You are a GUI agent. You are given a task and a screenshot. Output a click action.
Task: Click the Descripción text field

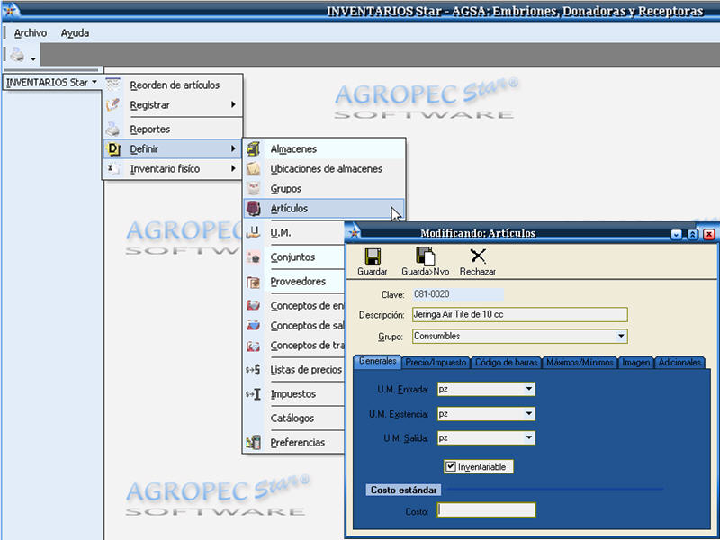coord(520,314)
